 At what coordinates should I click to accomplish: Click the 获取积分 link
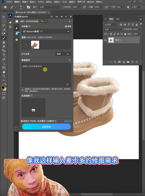coord(68,121)
